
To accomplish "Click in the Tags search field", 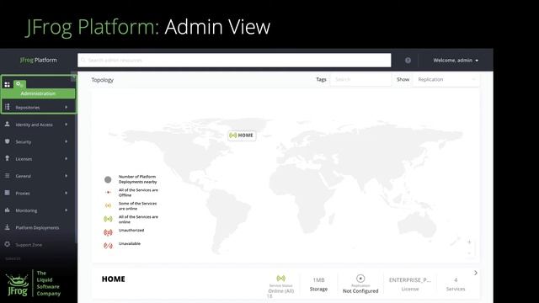I will [360, 79].
